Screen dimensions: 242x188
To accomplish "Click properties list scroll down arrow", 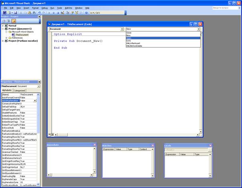I will click(x=38, y=184).
